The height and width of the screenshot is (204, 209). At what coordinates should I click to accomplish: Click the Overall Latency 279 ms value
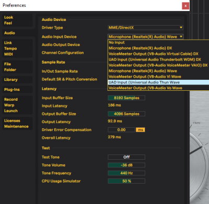coord(114,137)
